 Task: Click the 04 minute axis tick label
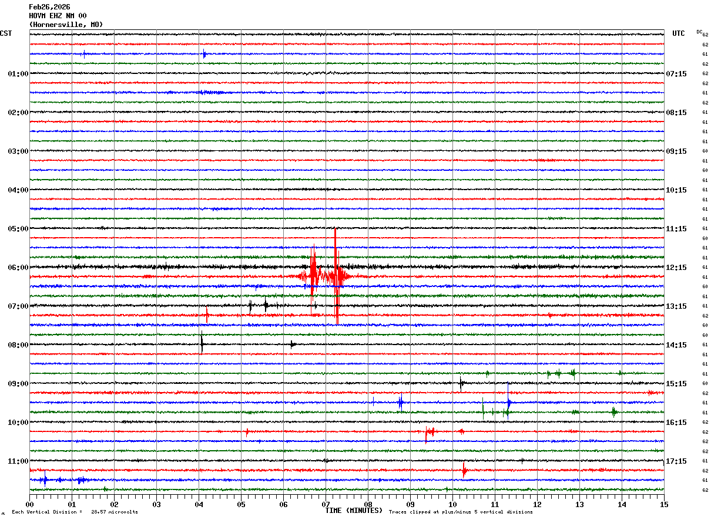[x=199, y=504]
